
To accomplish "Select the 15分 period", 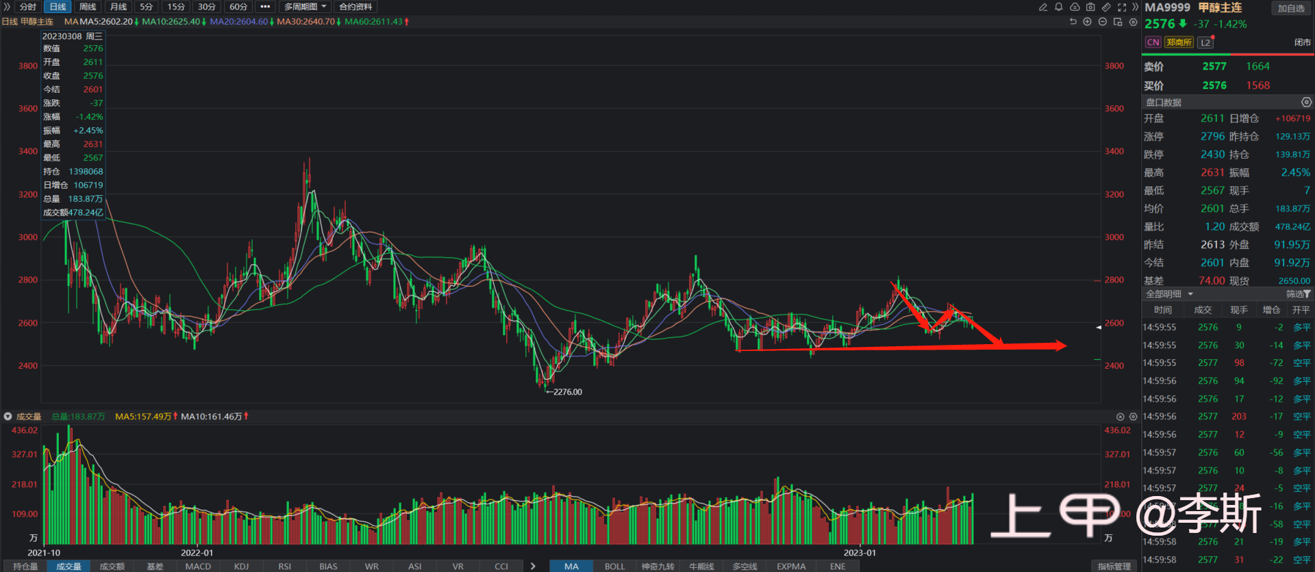I will 176,7.
